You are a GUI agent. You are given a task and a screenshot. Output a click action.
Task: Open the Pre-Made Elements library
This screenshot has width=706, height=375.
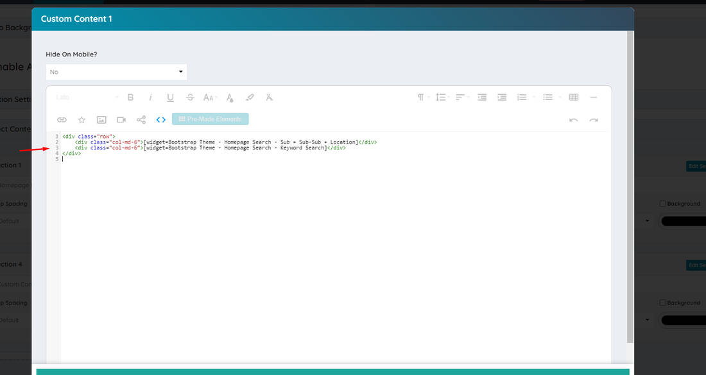click(x=210, y=119)
